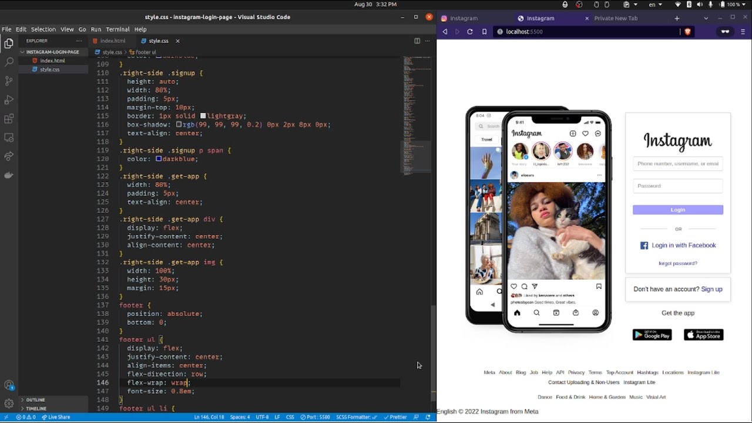The width and height of the screenshot is (752, 423).
Task: Click the darkblue color swatch on line 120
Action: click(x=159, y=159)
